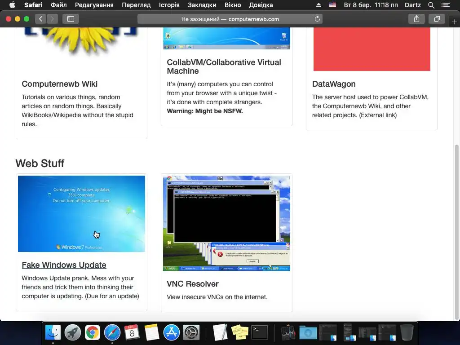Open a new tab with plus button

(x=454, y=22)
